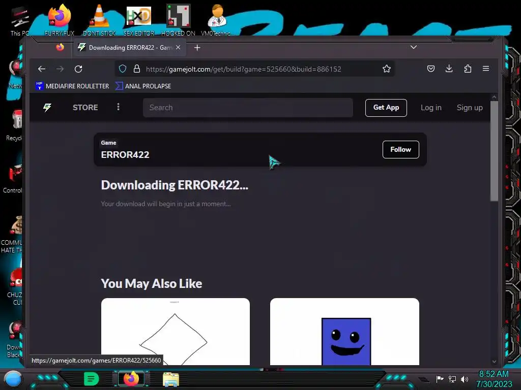Open the tracking protection shield icon
This screenshot has height=390, width=521.
[123, 69]
